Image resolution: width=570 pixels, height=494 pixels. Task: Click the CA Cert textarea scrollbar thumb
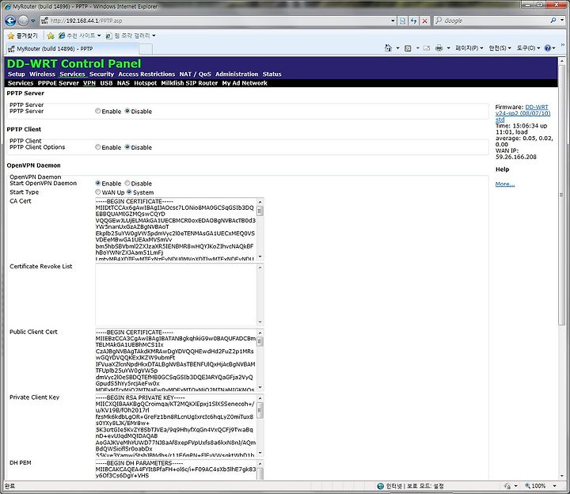(260, 211)
